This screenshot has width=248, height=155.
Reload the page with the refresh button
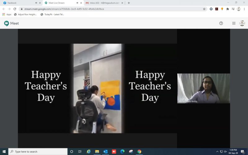[15, 9]
